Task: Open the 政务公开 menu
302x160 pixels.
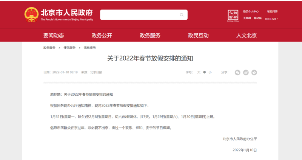Action: [x=102, y=36]
